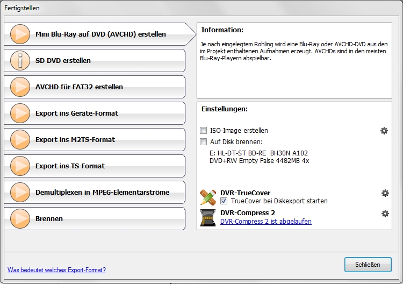Uncheck TrueCover bei Diskexport starten
The height and width of the screenshot is (284, 403).
(x=224, y=201)
